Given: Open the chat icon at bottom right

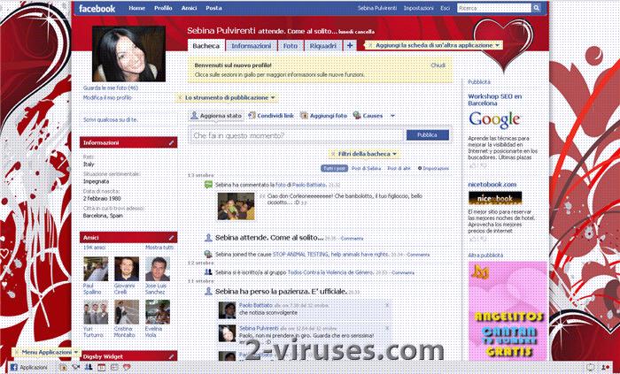Looking at the screenshot, I should 591,367.
